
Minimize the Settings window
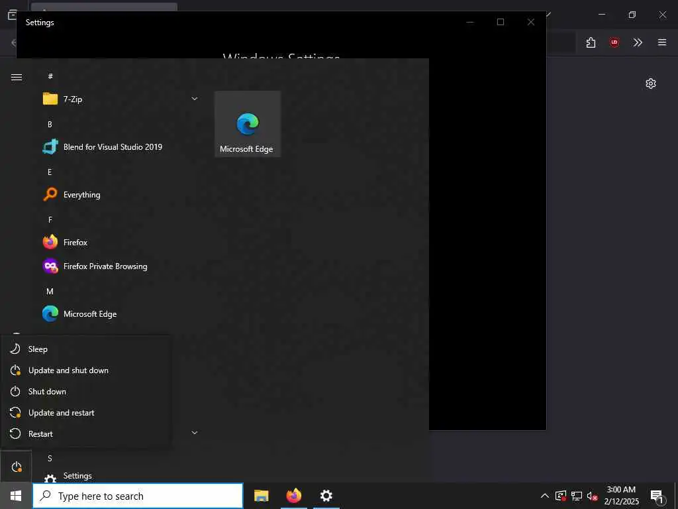pos(470,22)
